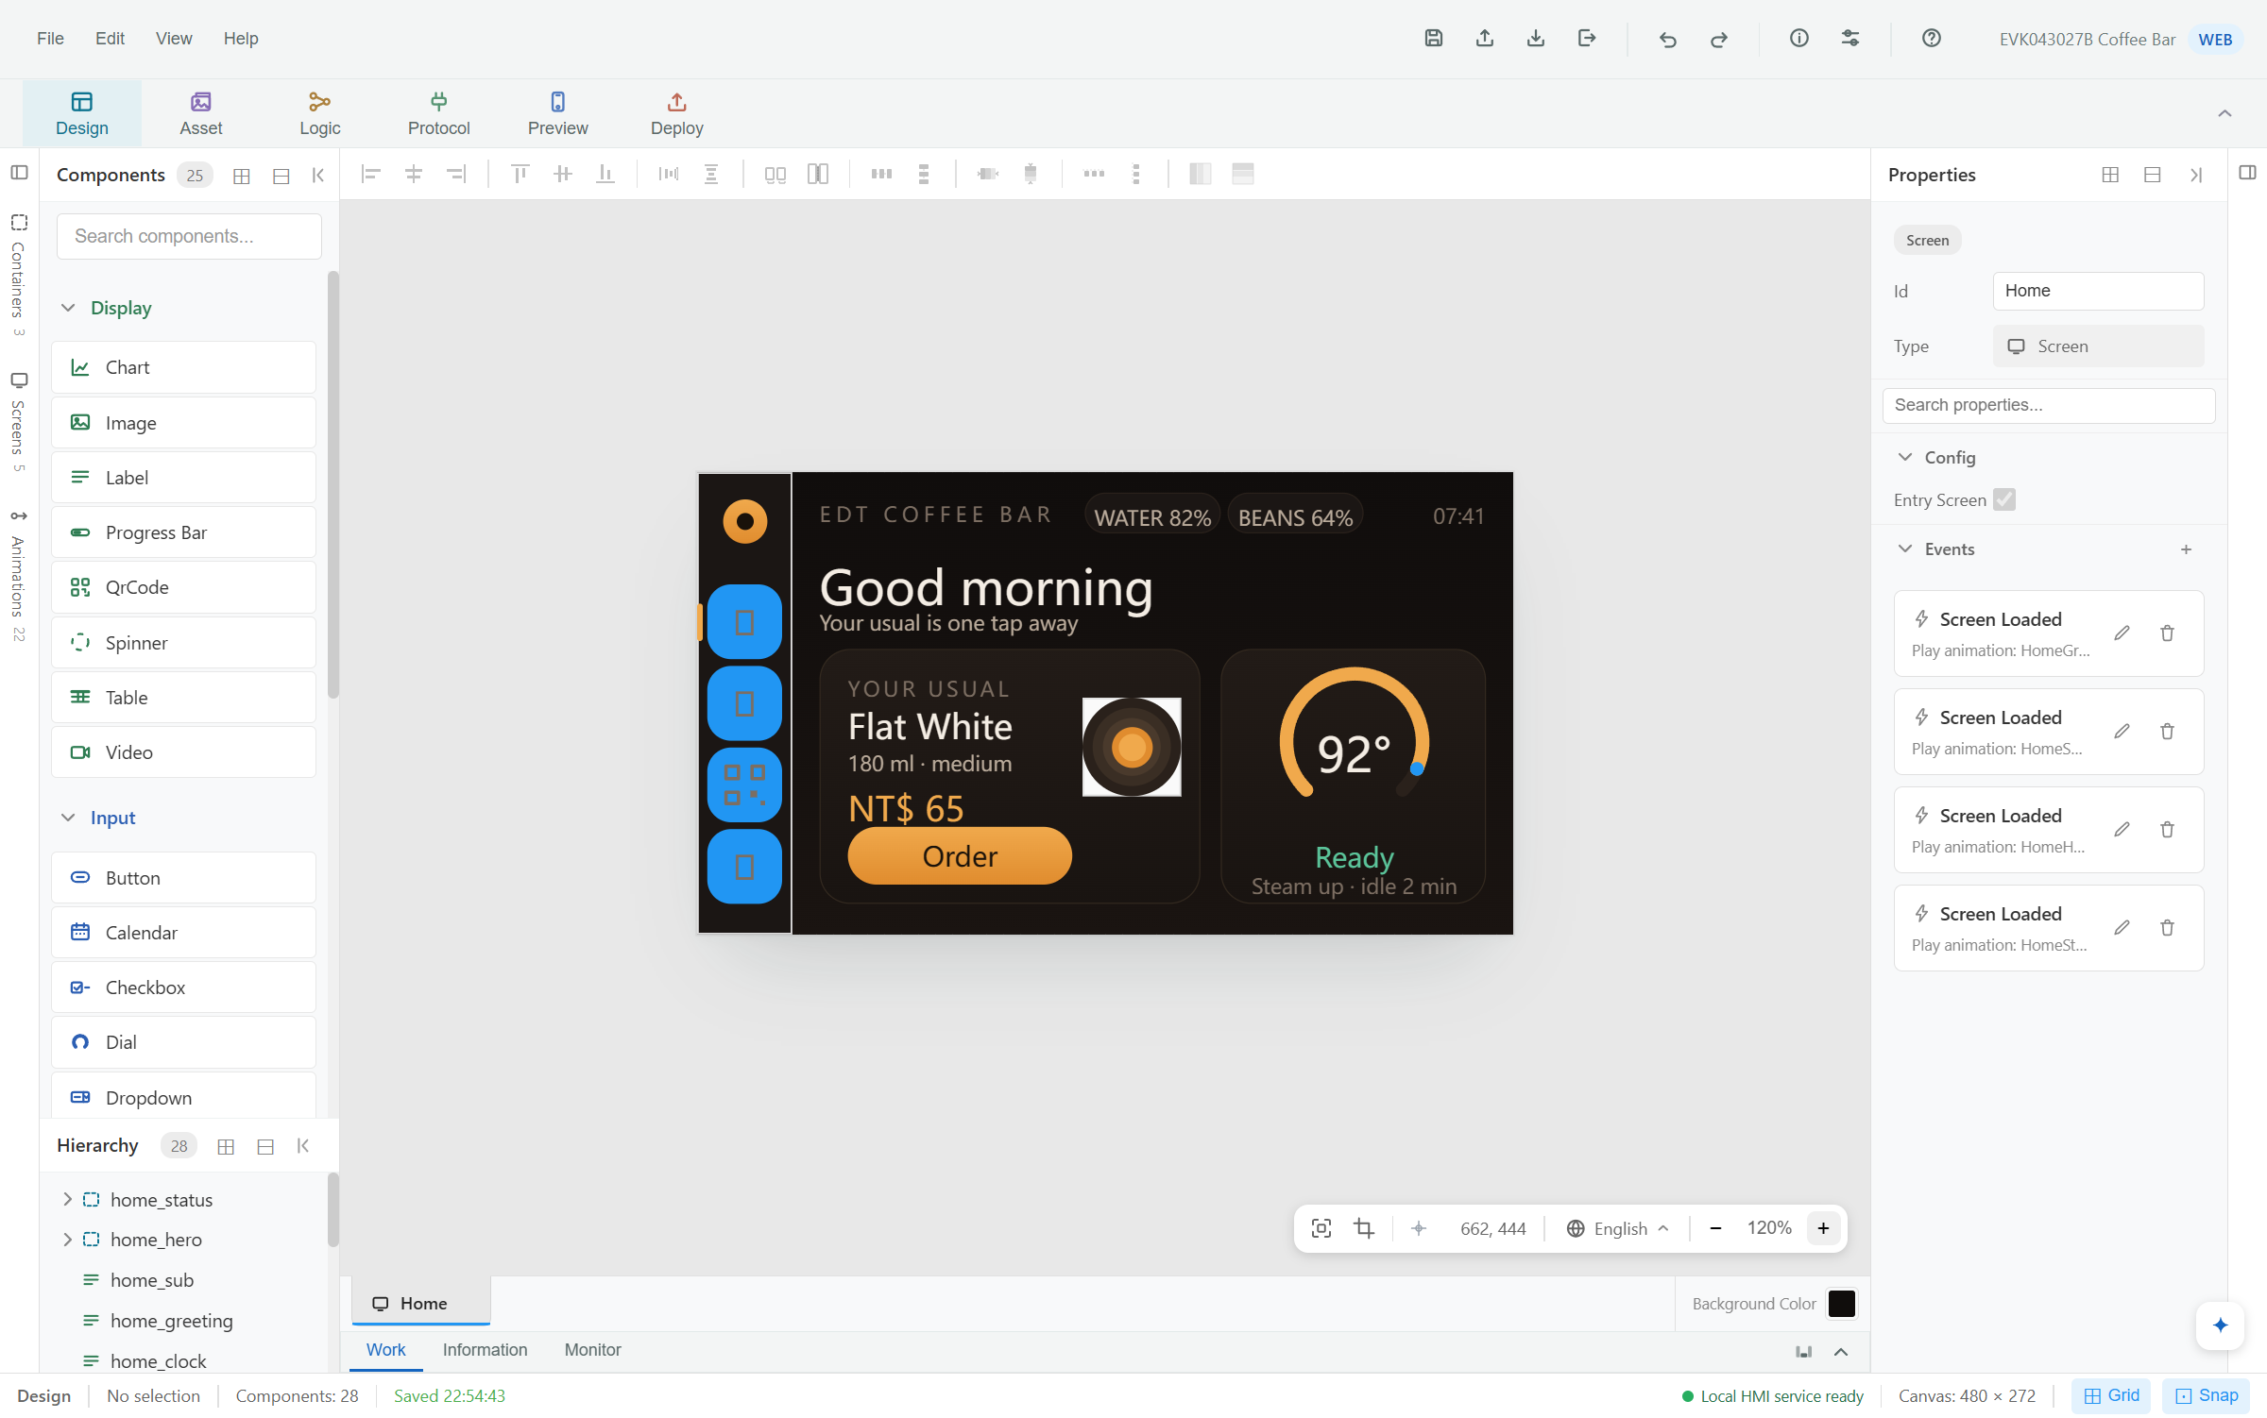Zoom out with the minus button

(x=1715, y=1228)
